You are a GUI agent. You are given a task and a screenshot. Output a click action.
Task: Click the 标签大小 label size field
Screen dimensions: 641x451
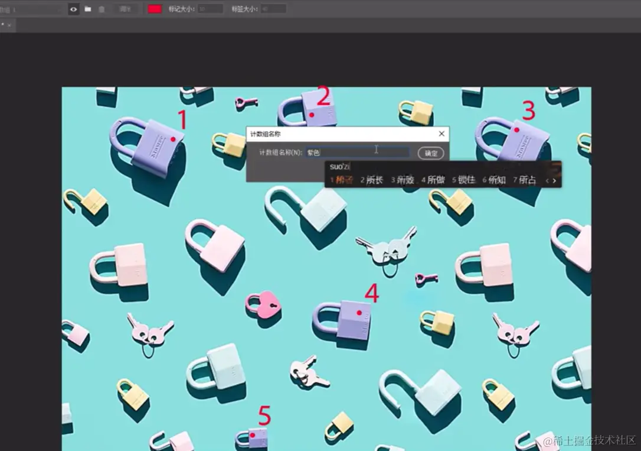tap(273, 9)
